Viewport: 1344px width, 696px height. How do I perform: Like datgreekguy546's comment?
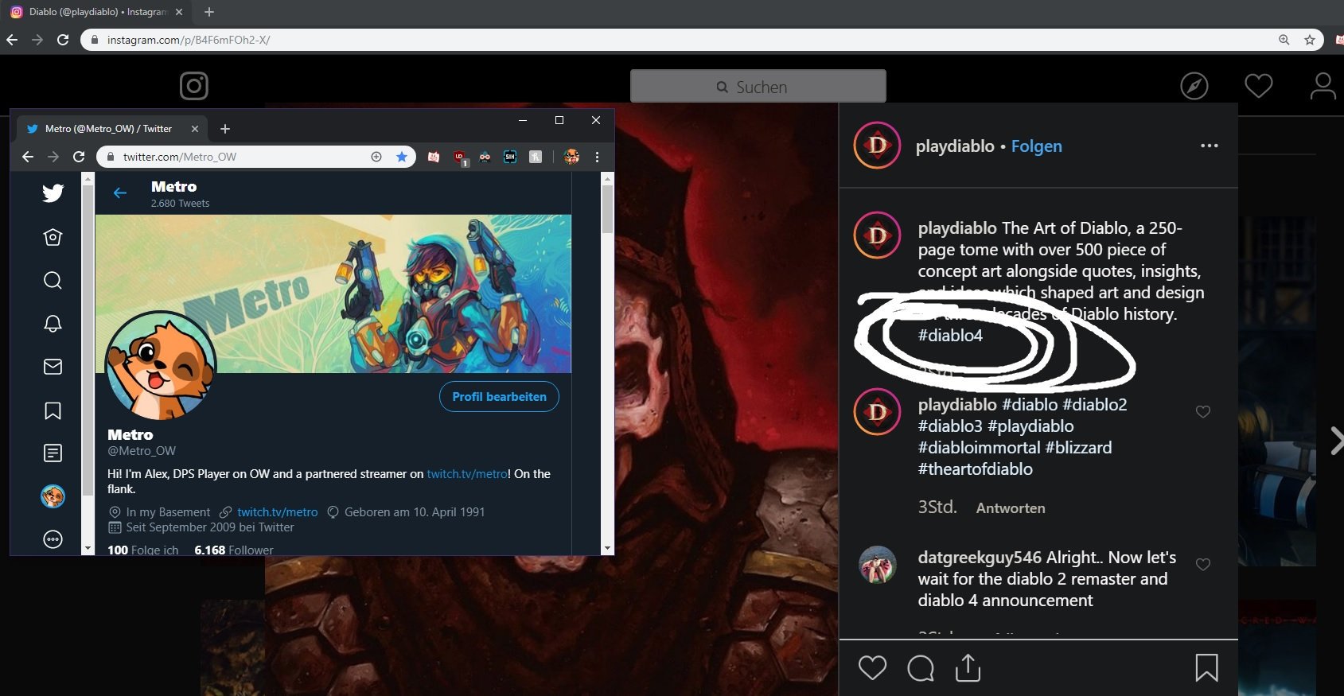tap(1202, 565)
